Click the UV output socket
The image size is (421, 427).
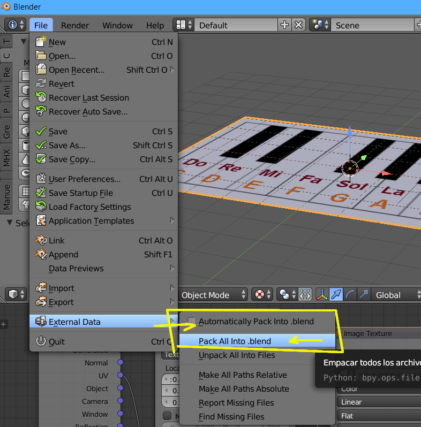click(120, 375)
